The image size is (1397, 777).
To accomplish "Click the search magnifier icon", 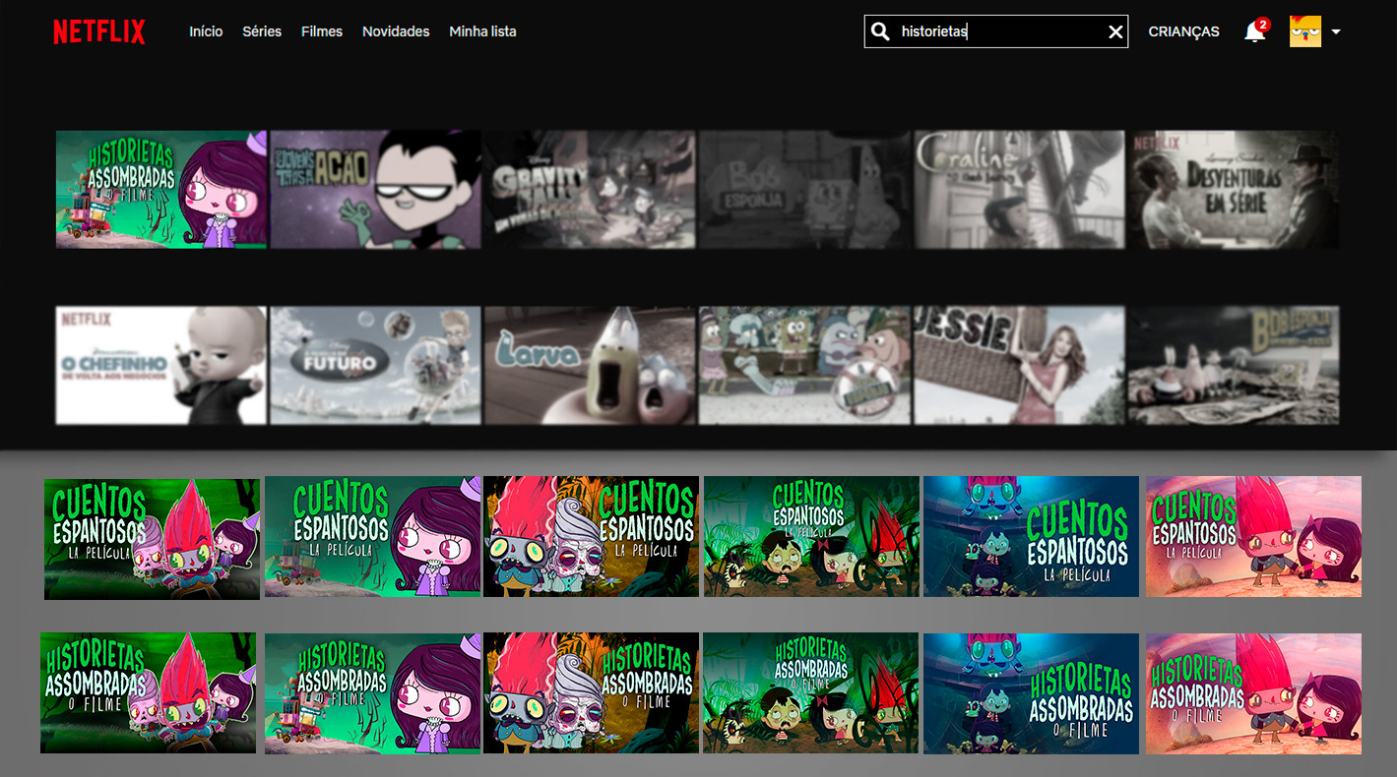I will tap(881, 31).
